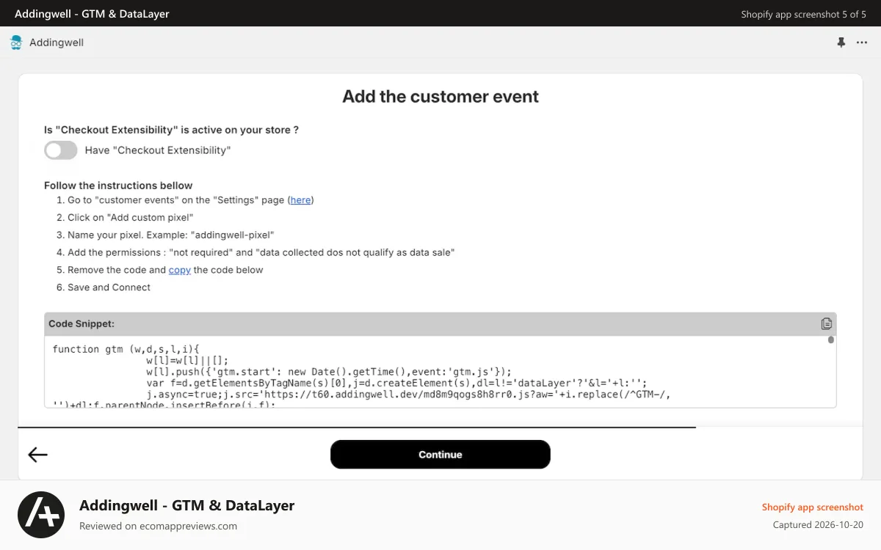This screenshot has width=881, height=550.
Task: Click the Checkout Extensibility question text
Action: click(171, 130)
